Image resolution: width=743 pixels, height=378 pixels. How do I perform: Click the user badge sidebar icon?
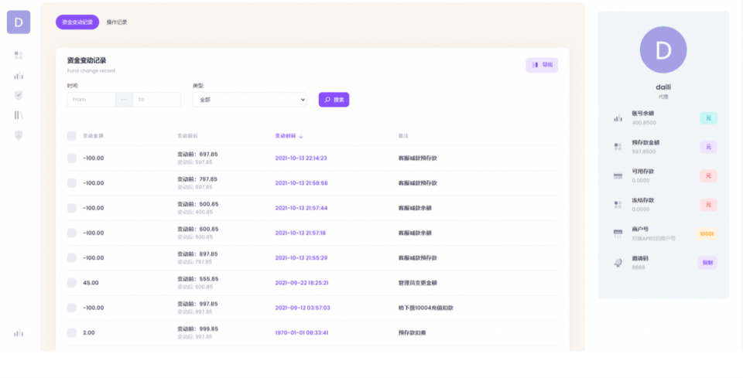19,135
